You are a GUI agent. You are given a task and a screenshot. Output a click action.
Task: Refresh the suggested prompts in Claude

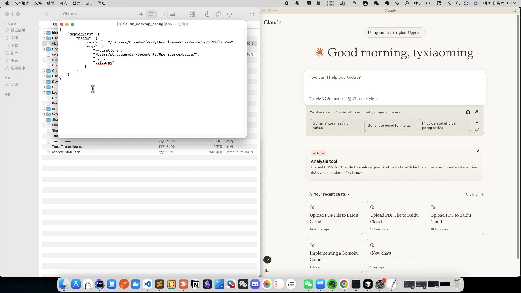pyautogui.click(x=477, y=129)
